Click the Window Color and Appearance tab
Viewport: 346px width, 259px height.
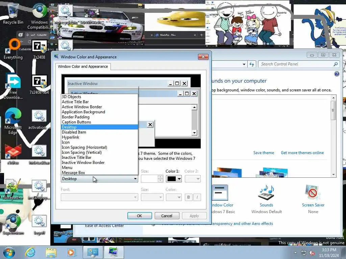(x=83, y=66)
